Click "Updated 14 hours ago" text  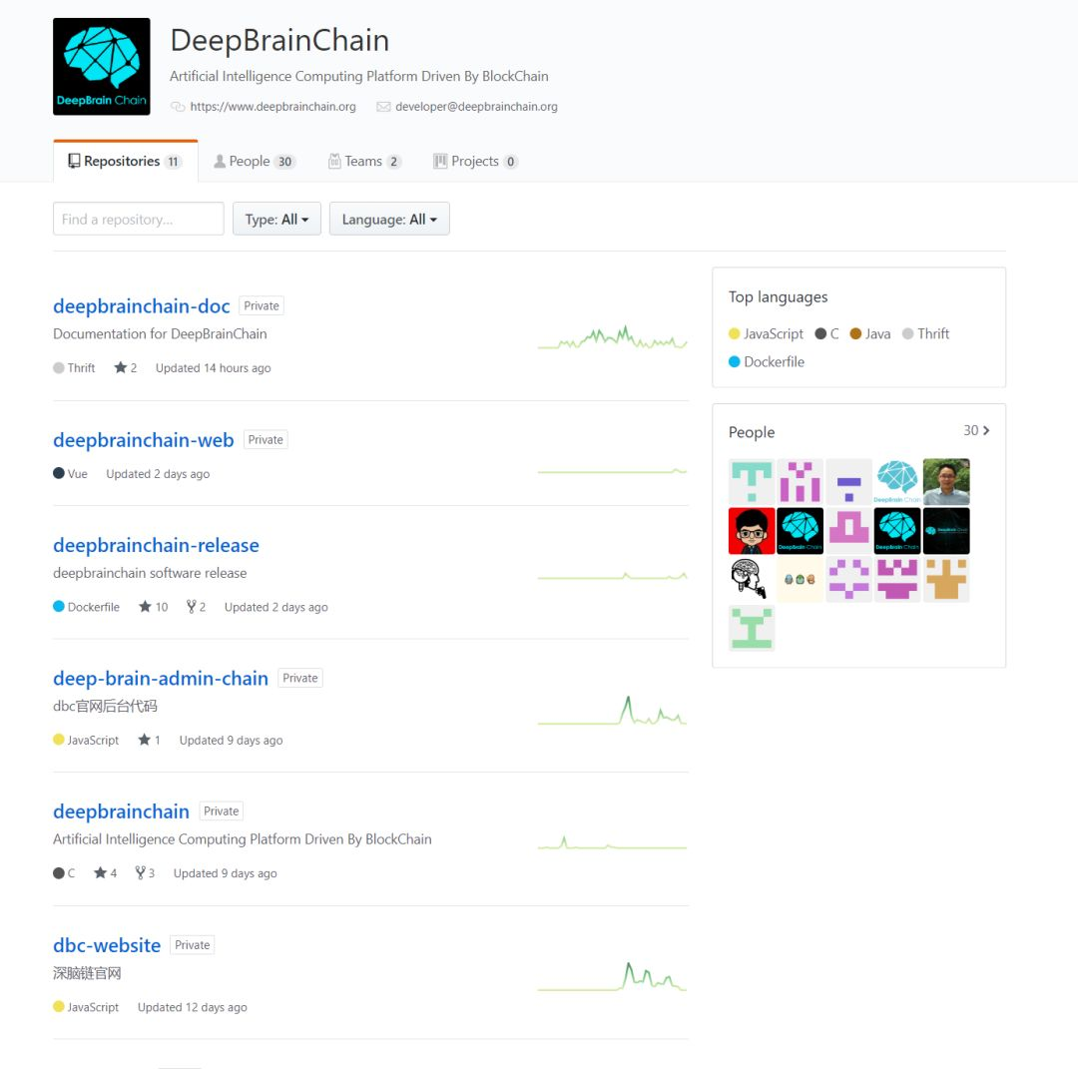tap(214, 368)
